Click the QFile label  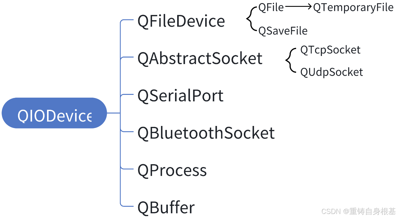coord(271,7)
